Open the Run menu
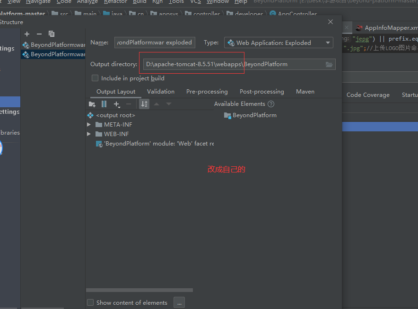This screenshot has width=418, height=309. (157, 1)
